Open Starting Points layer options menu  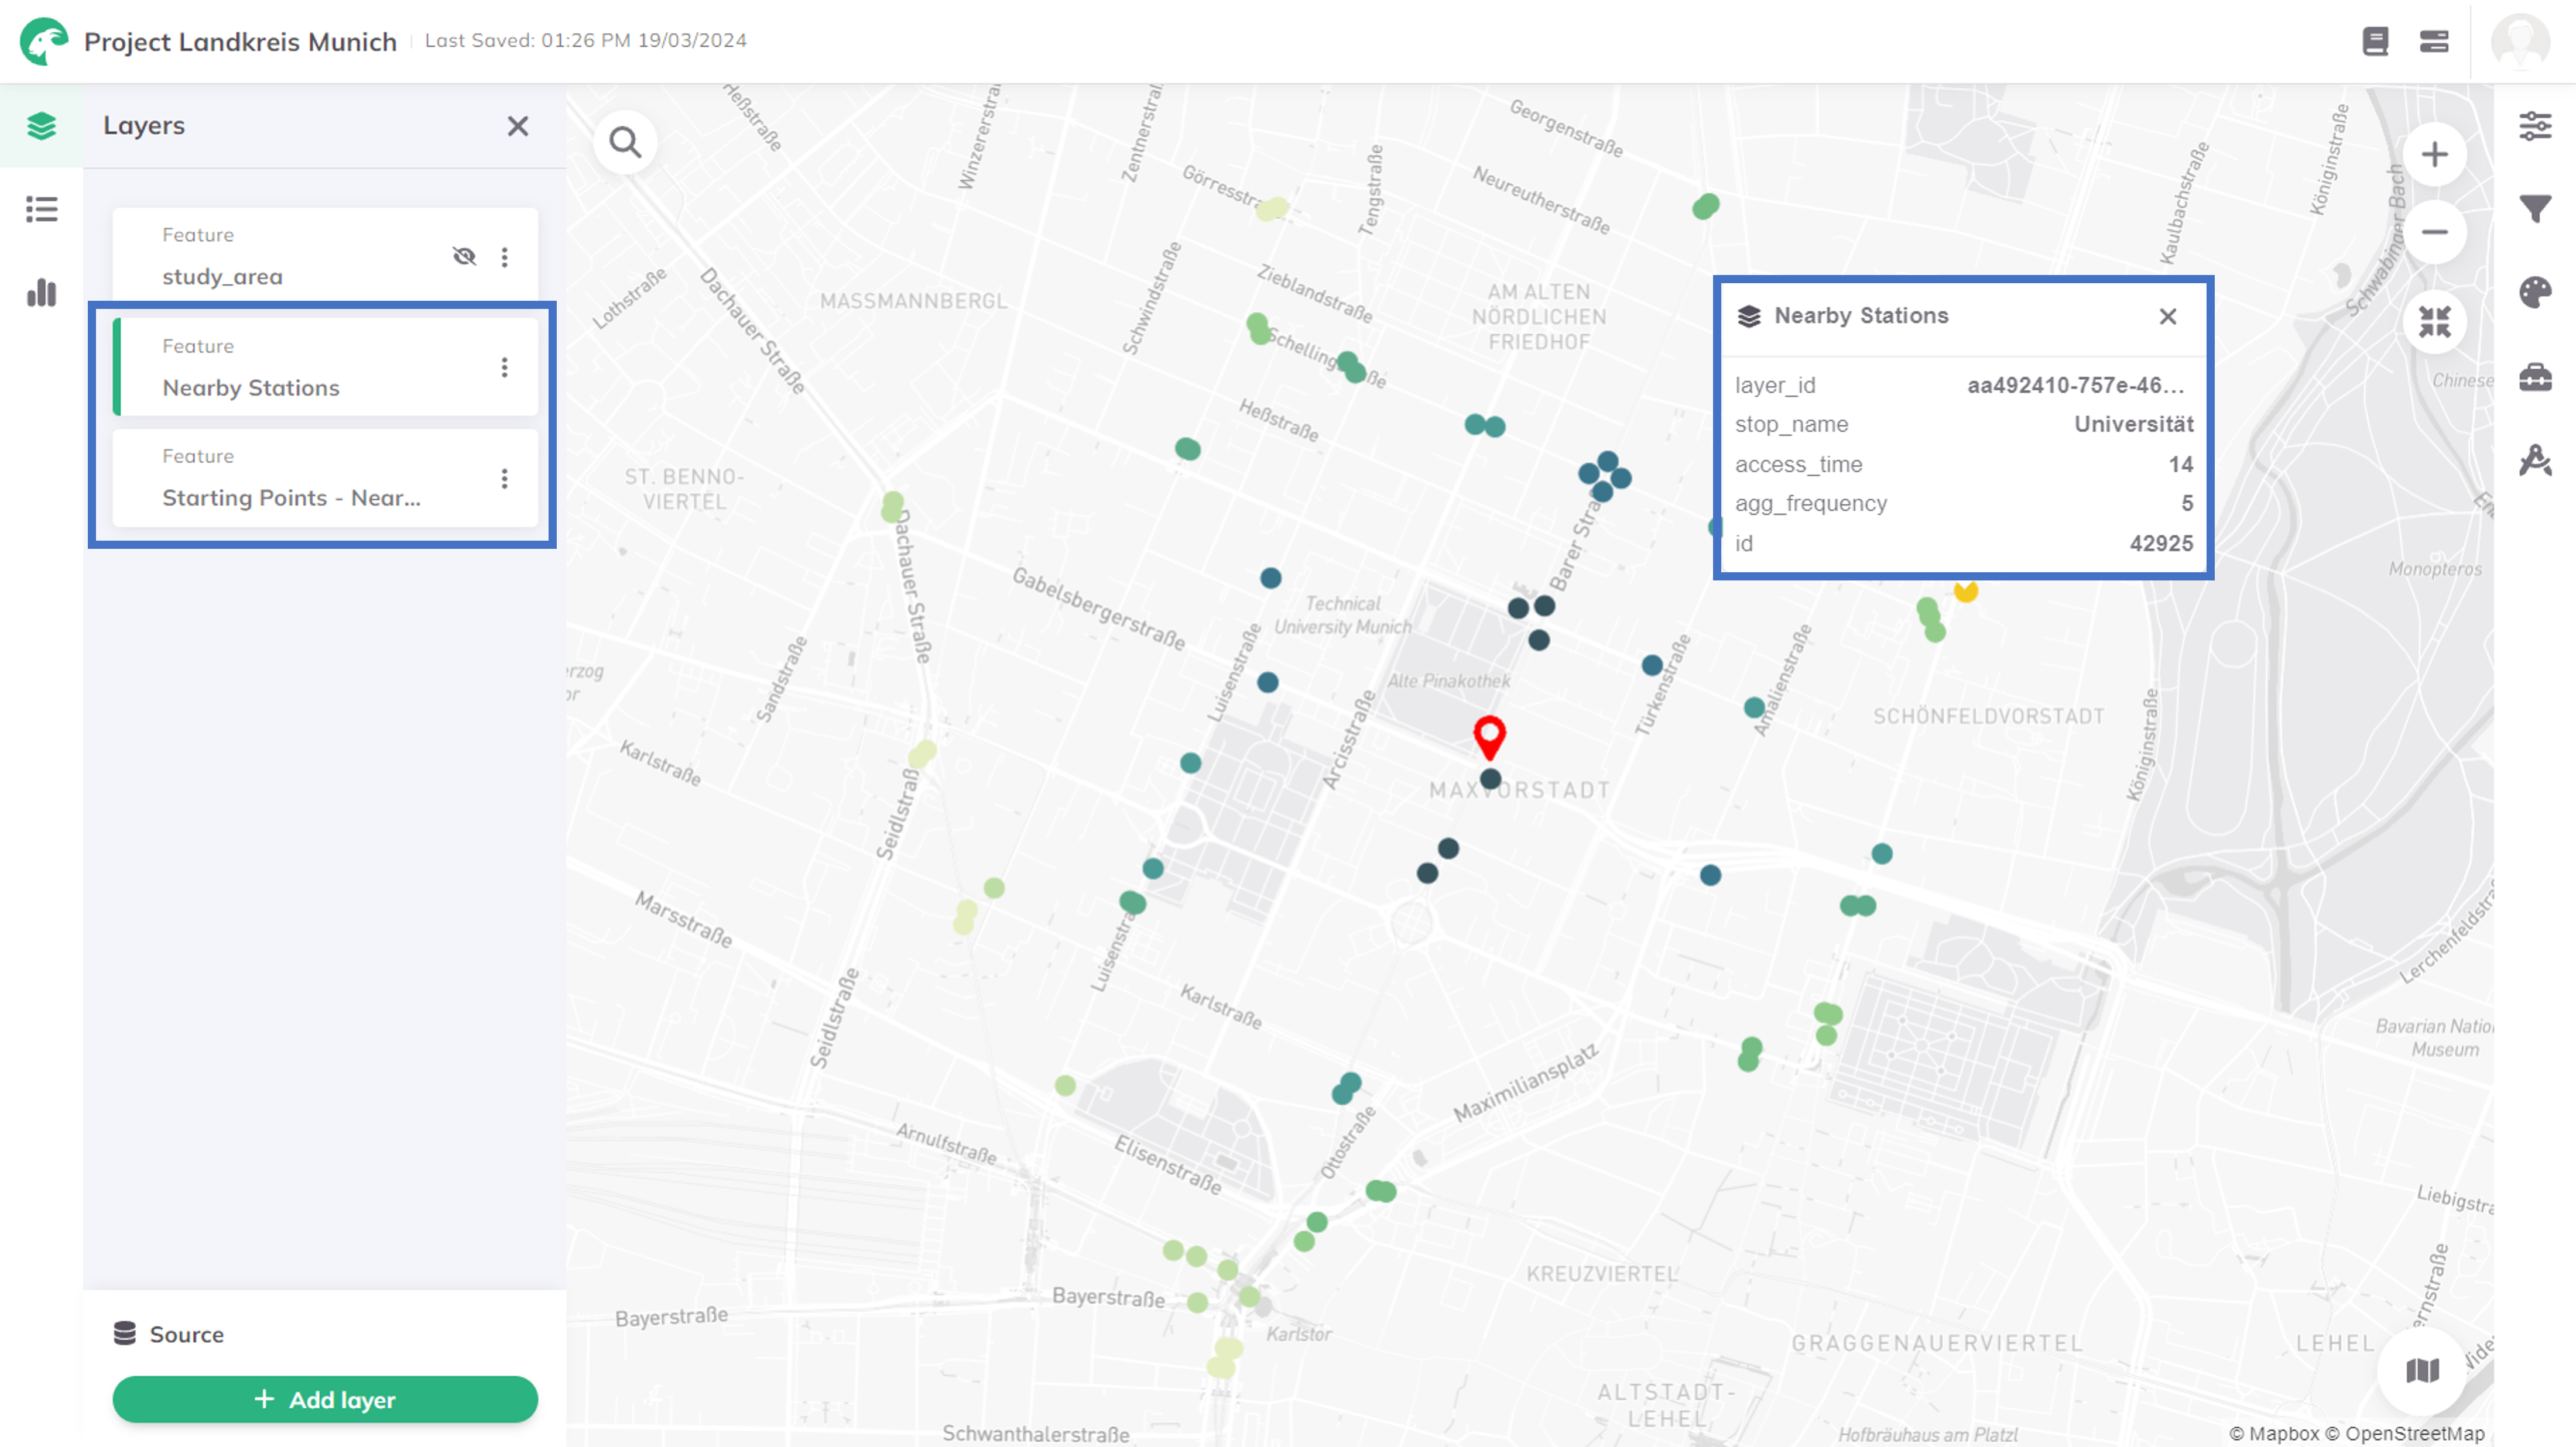505,479
